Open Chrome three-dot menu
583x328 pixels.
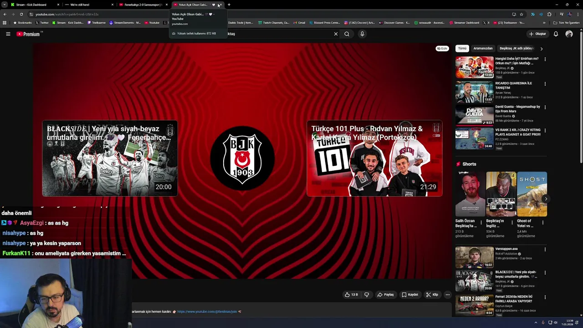pyautogui.click(x=577, y=14)
